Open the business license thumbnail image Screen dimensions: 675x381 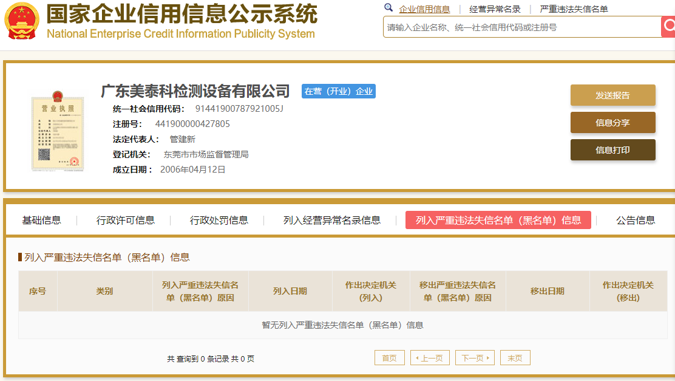click(x=58, y=131)
